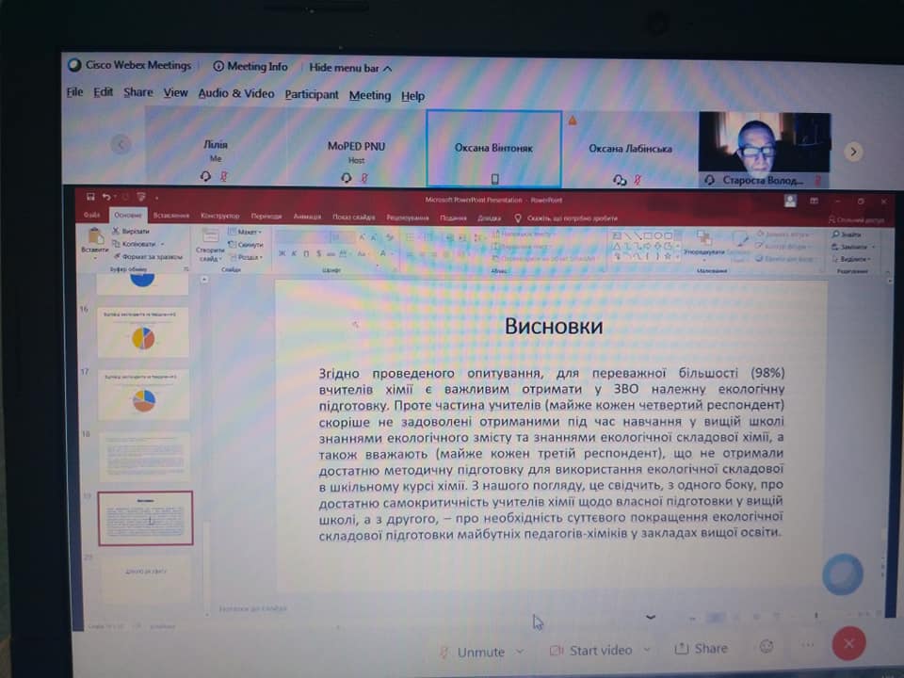The image size is (904, 678).
Task: Click the Cisco Webex Meetings logo icon
Action: 74,66
